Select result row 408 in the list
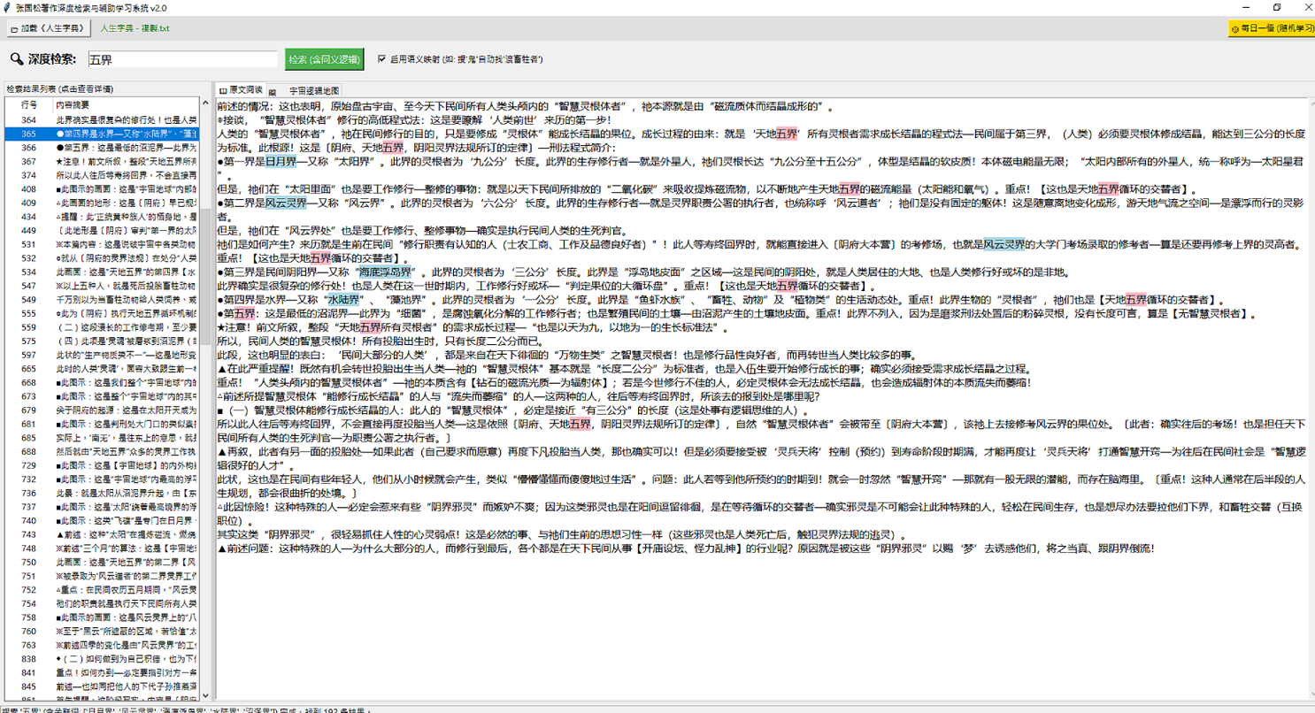This screenshot has height=713, width=1315. click(x=106, y=188)
